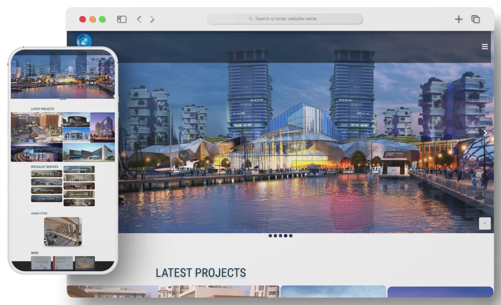Open a new tab with the plus icon

(458, 19)
